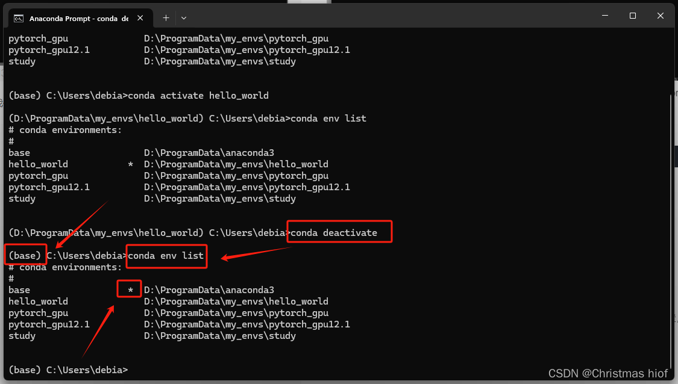Screen dimensions: 678x384
Task: Click the last 'conda env list' command
Action: click(166, 256)
